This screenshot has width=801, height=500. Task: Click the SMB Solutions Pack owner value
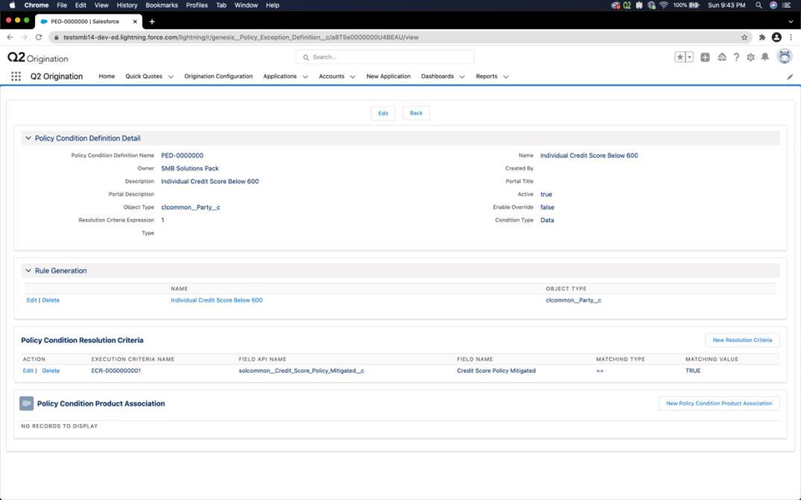(189, 168)
